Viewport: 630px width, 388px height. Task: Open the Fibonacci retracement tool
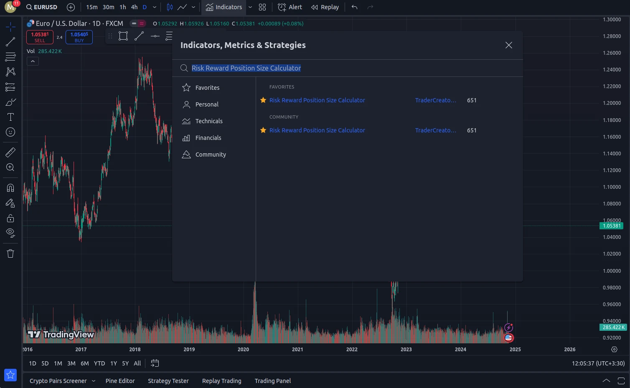tap(10, 57)
